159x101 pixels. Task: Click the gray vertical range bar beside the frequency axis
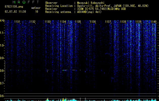(5, 71)
